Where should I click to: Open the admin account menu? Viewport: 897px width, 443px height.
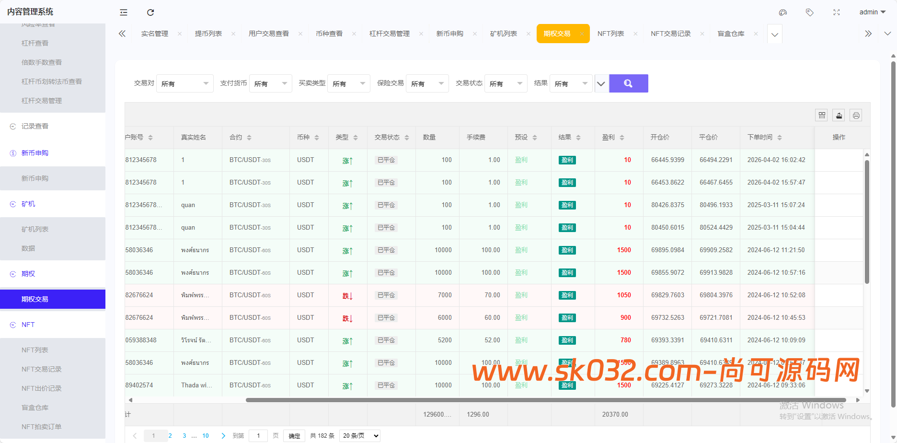point(872,12)
